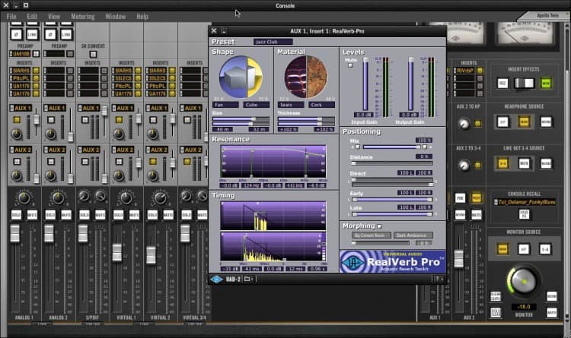This screenshot has width=571, height=338.
Task: Click the VIRTUAL 3/4 left pan knob
Action: click(x=186, y=196)
